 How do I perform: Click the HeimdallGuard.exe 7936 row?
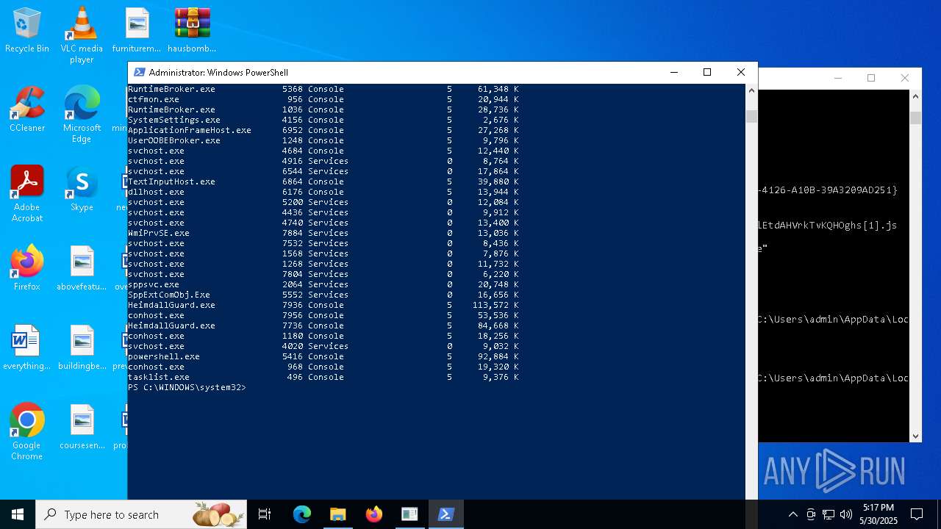(x=323, y=305)
